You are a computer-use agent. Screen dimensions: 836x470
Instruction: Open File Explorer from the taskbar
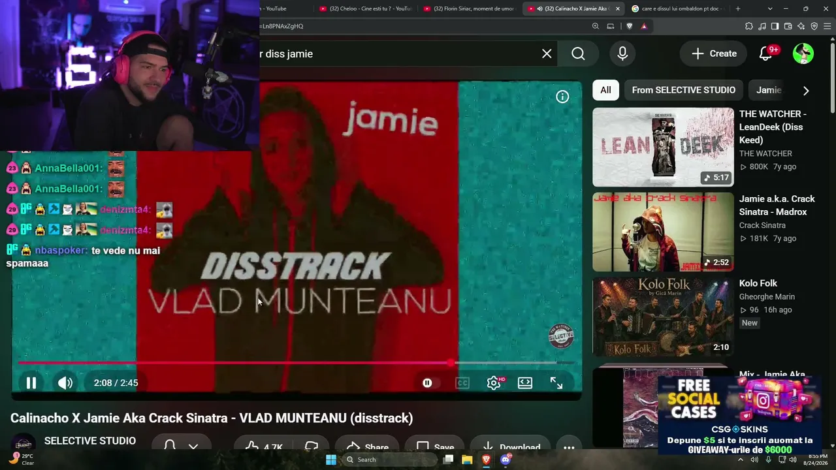pos(467,460)
